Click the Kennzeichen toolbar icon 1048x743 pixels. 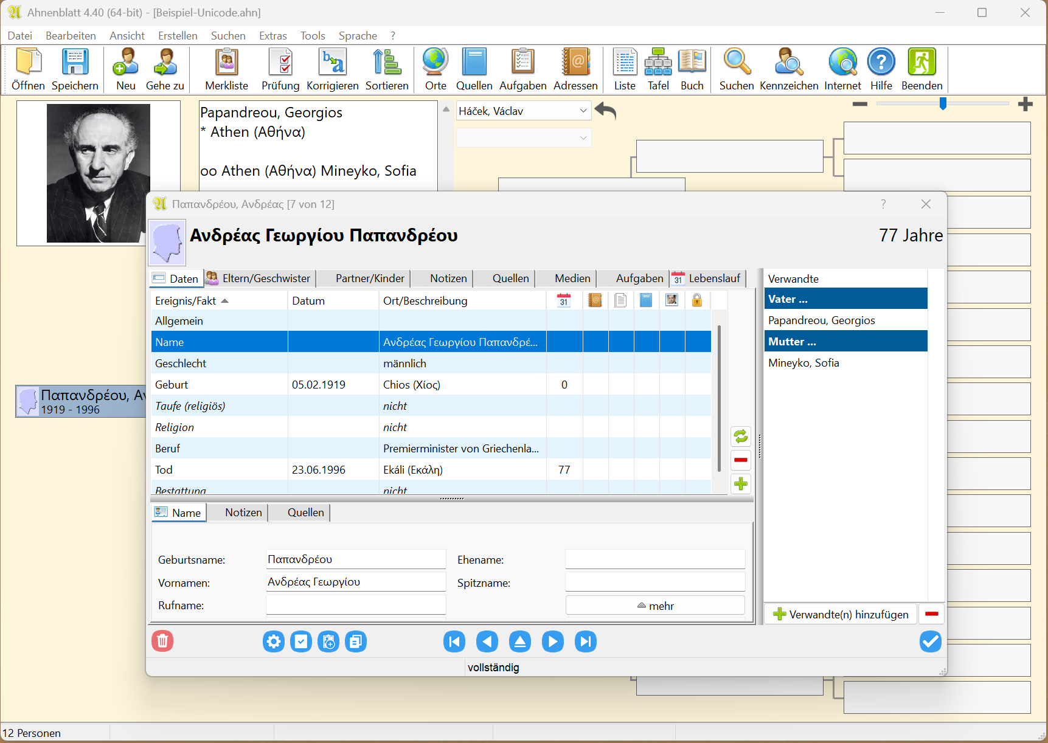[789, 69]
